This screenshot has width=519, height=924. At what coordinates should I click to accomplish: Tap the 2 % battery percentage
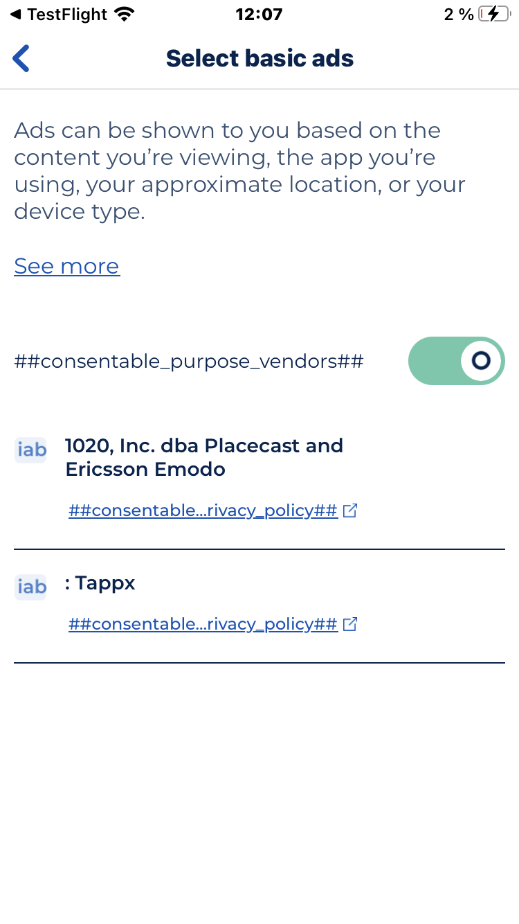click(x=458, y=14)
